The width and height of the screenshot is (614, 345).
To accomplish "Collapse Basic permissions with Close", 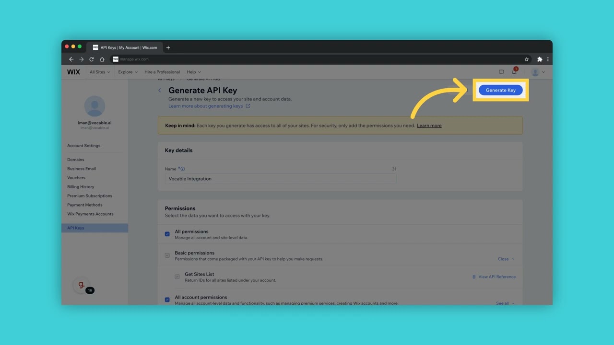I will (506, 259).
